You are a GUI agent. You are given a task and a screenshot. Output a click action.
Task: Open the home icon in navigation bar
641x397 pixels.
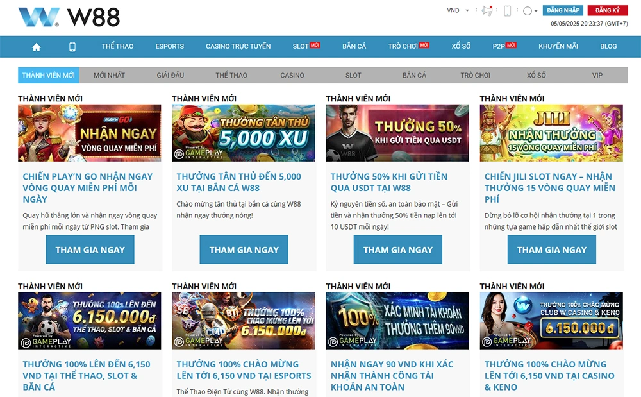(37, 47)
